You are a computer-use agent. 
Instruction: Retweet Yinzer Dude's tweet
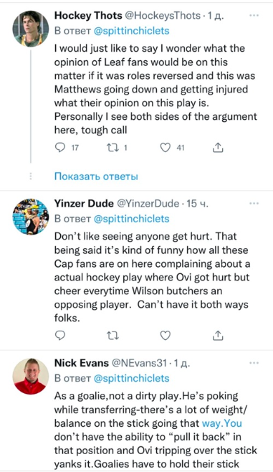click(x=112, y=335)
